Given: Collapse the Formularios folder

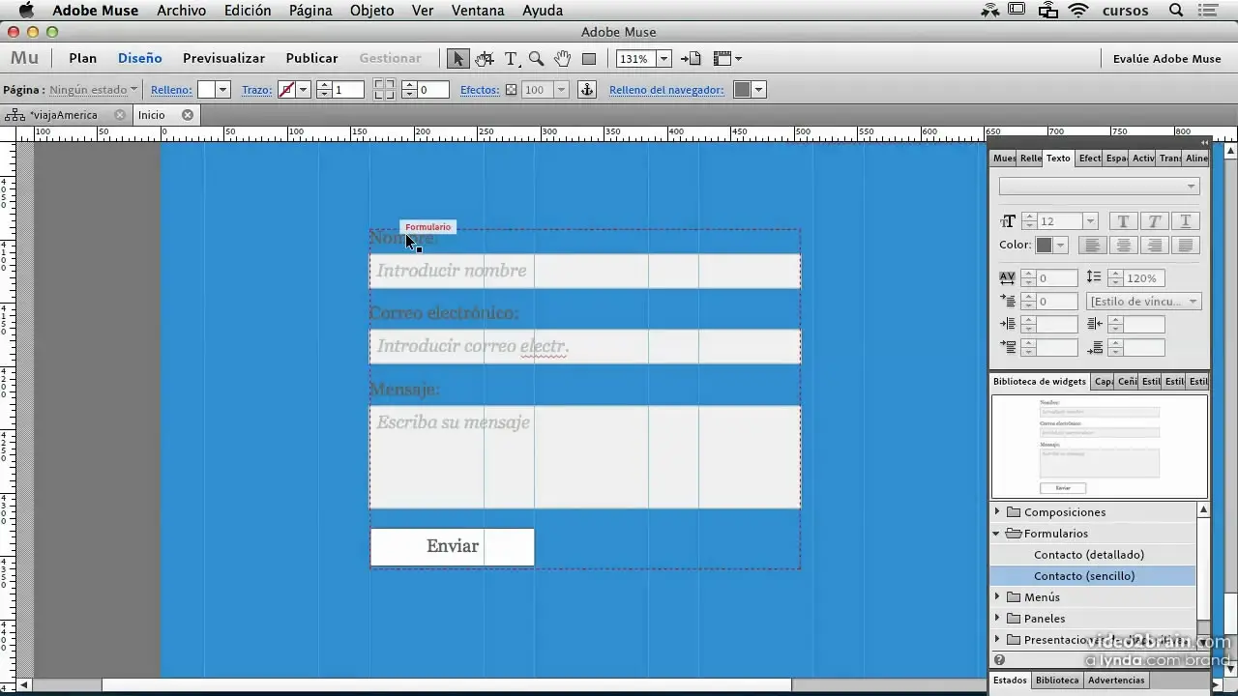Looking at the screenshot, I should 997,533.
